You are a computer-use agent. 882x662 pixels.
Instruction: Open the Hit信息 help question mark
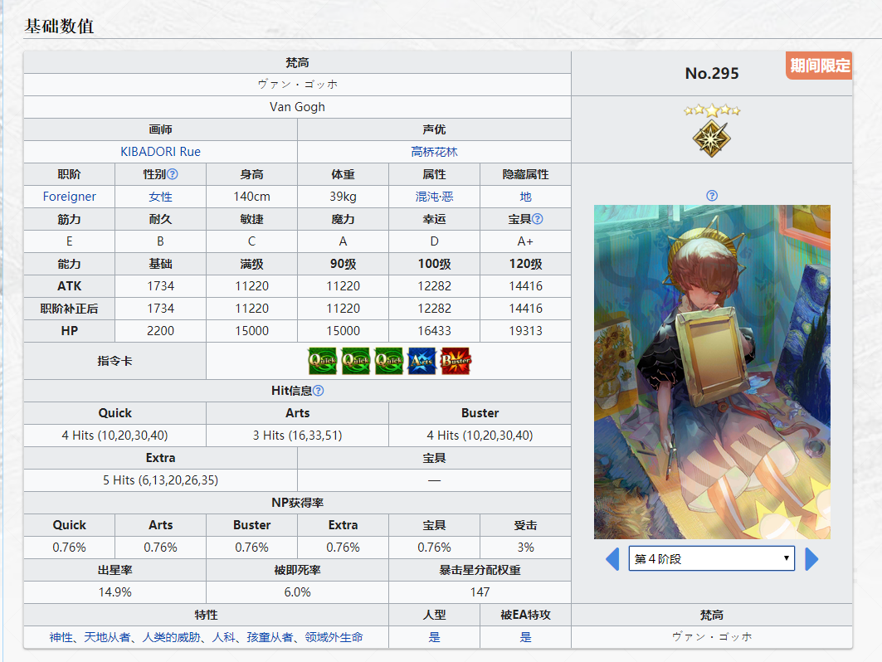pyautogui.click(x=319, y=391)
